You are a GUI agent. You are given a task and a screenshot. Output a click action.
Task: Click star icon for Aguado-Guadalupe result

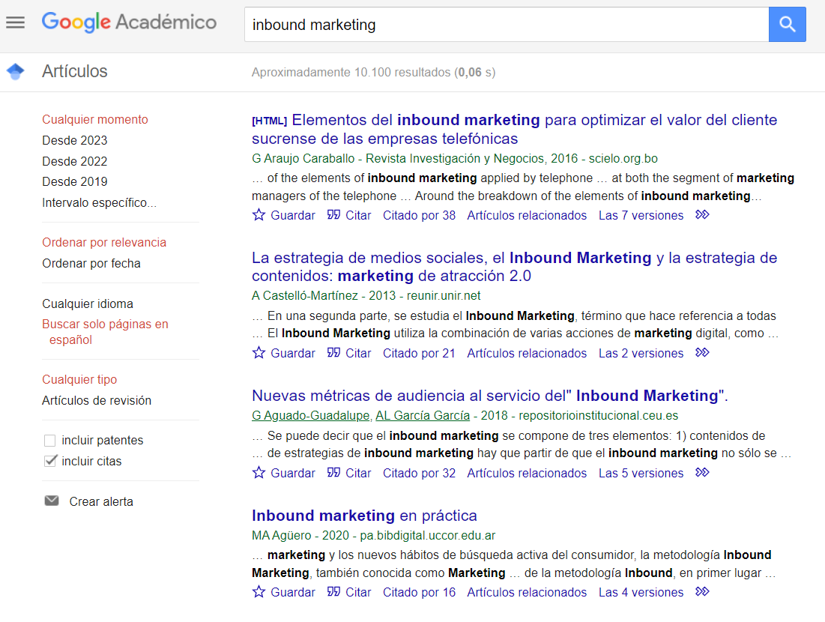pyautogui.click(x=259, y=473)
